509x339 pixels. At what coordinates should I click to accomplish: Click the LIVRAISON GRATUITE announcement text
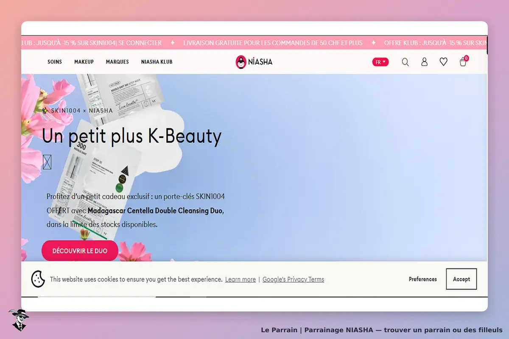pos(273,43)
